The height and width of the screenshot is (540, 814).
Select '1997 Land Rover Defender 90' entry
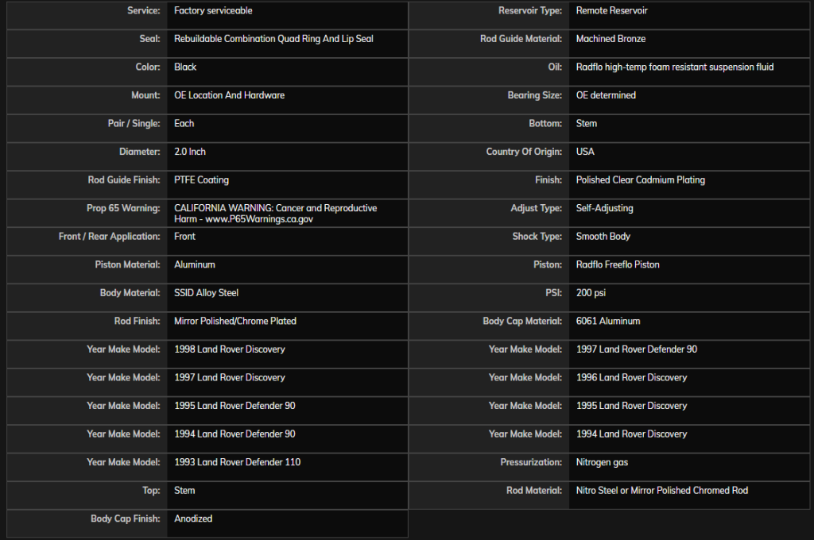click(x=637, y=349)
